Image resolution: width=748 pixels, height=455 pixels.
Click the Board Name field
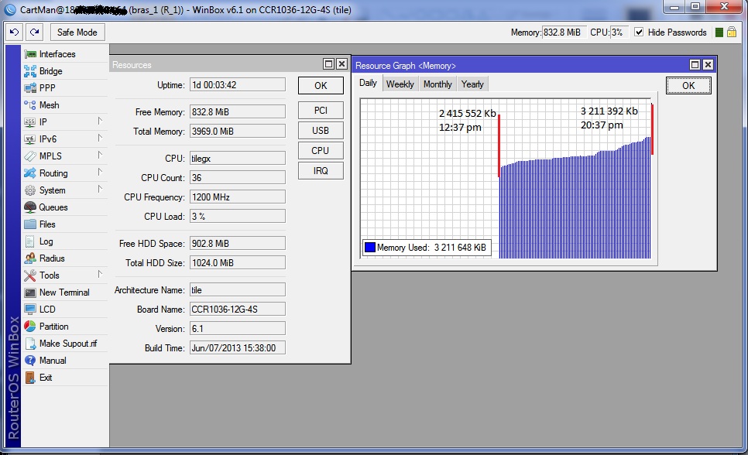(x=238, y=309)
